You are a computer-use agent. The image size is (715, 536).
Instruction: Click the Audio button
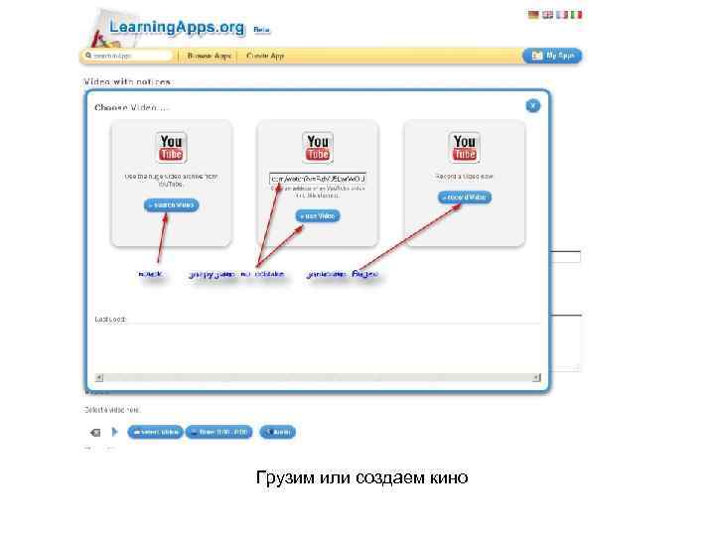click(x=278, y=432)
